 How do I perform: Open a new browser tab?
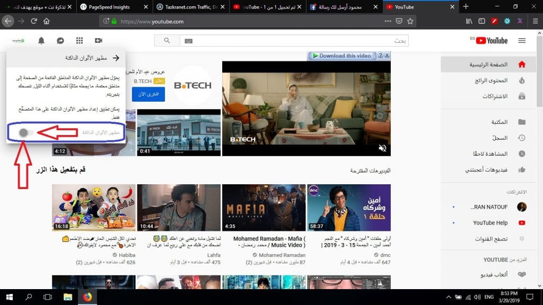tap(466, 6)
